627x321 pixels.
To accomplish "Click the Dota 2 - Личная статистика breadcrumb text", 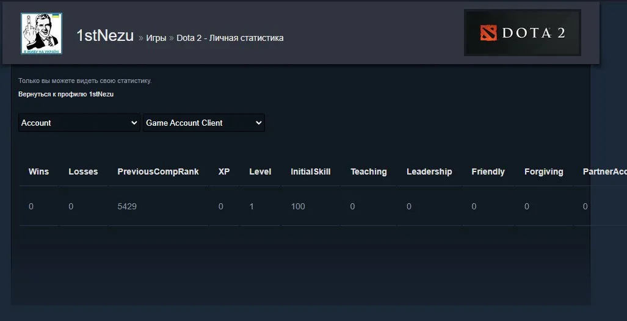I will (x=230, y=38).
